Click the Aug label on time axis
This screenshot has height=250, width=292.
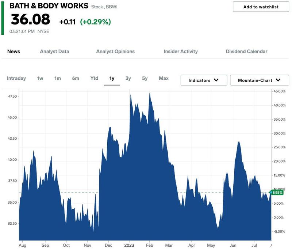23,245
